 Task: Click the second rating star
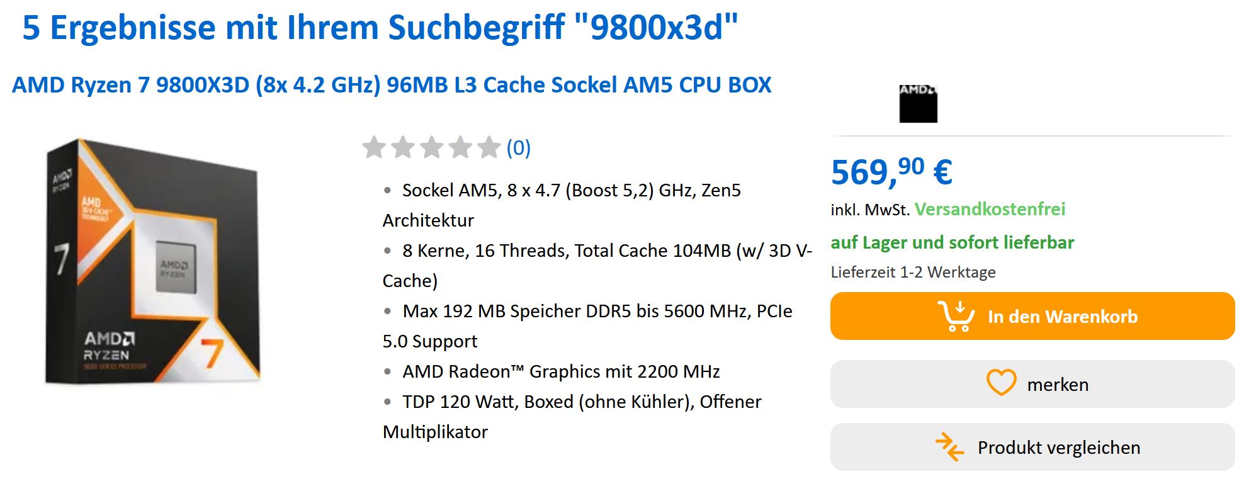click(403, 148)
